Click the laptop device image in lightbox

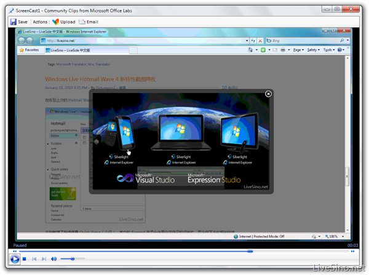181,132
